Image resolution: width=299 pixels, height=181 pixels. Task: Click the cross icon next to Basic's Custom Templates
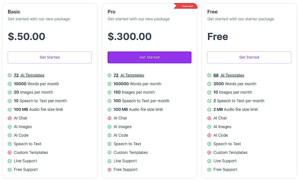click(10, 152)
